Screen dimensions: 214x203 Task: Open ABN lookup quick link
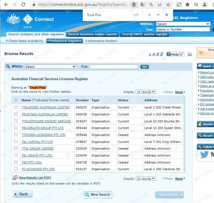point(207,77)
